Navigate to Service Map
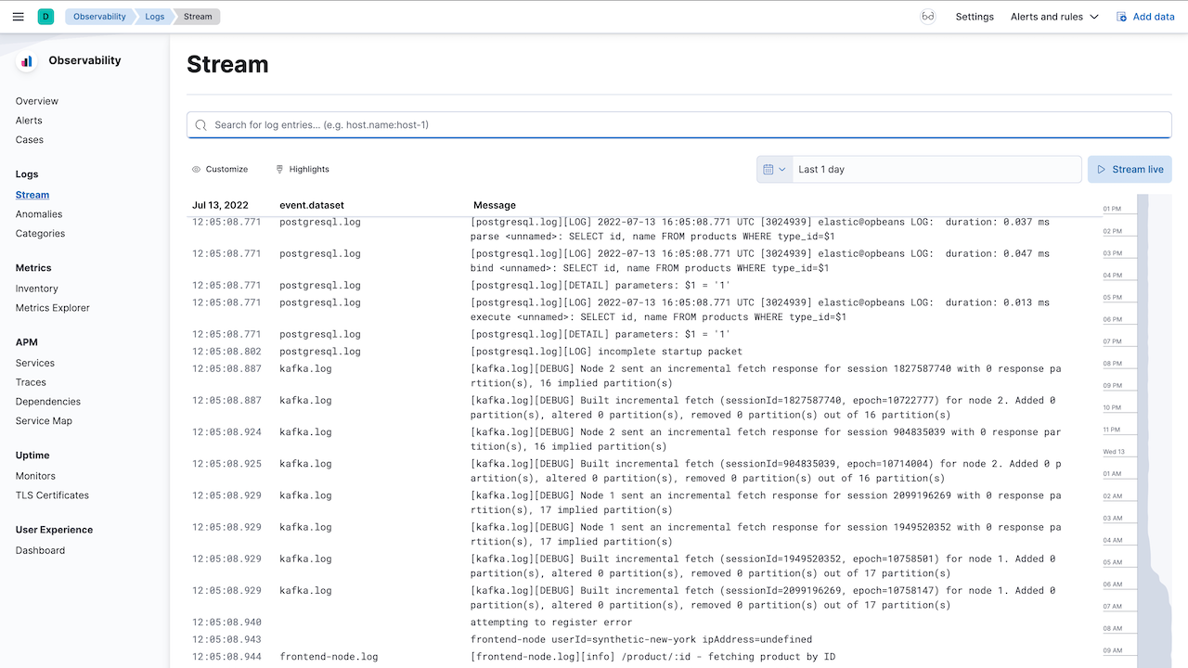1188x668 pixels. pyautogui.click(x=44, y=421)
